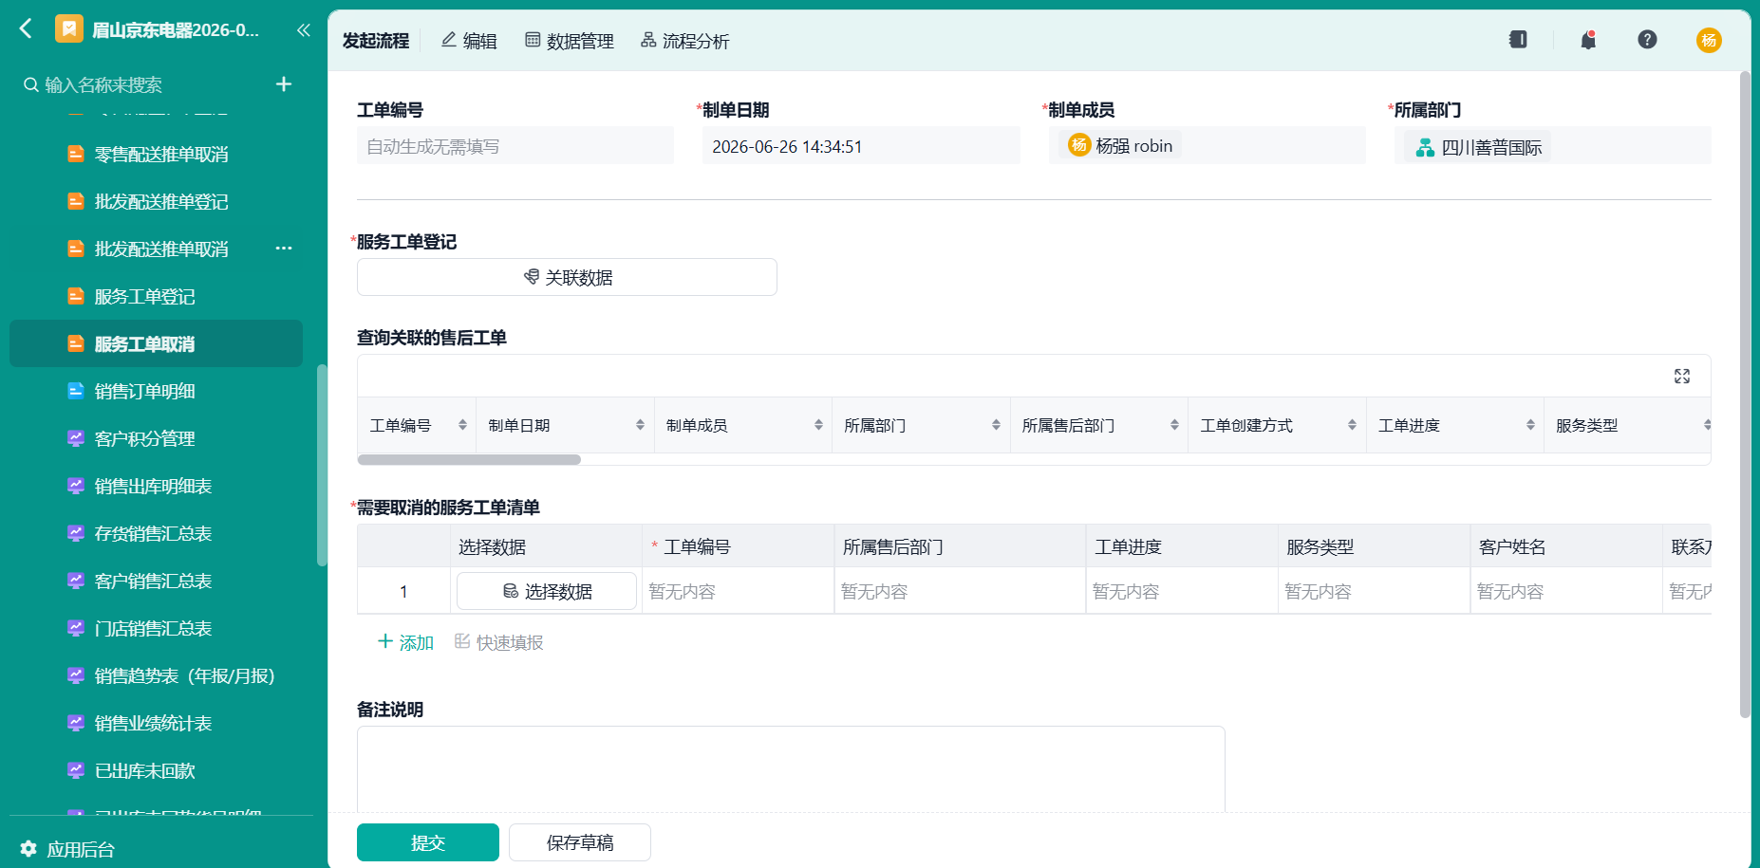Open the notebook icon in top bar
Screen dimensions: 1760x868
click(1518, 40)
